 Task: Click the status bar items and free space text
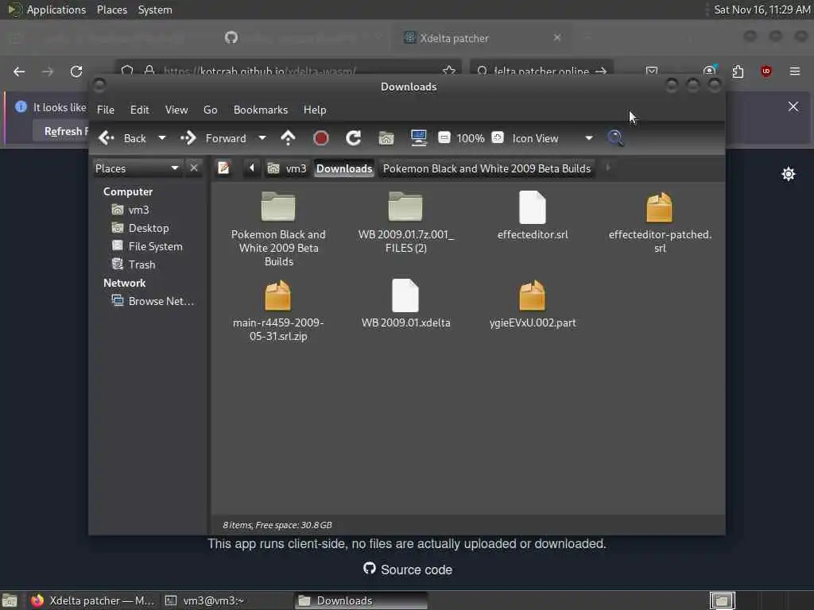(x=277, y=525)
